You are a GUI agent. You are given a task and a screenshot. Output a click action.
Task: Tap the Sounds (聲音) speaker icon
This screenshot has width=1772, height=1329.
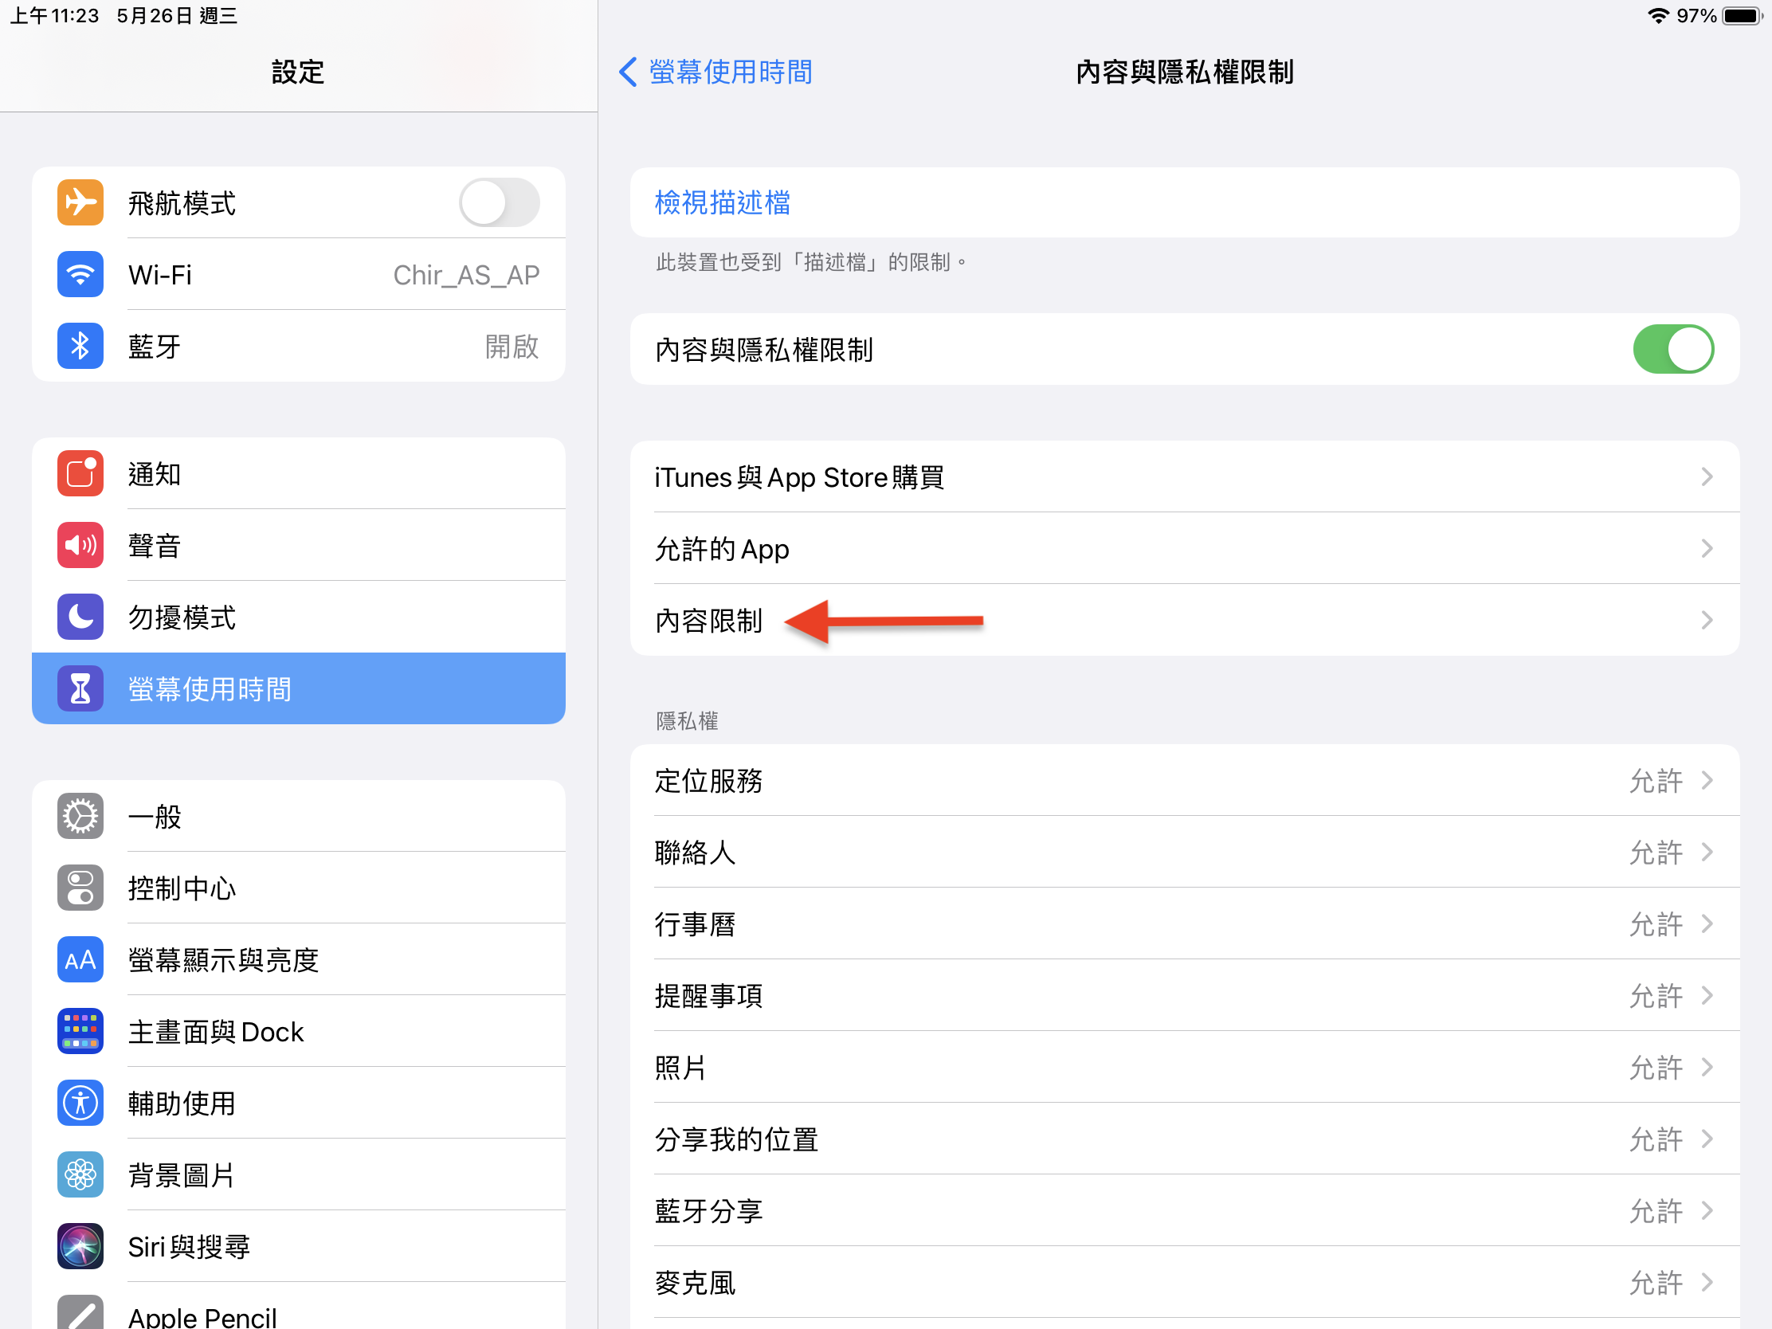click(80, 546)
